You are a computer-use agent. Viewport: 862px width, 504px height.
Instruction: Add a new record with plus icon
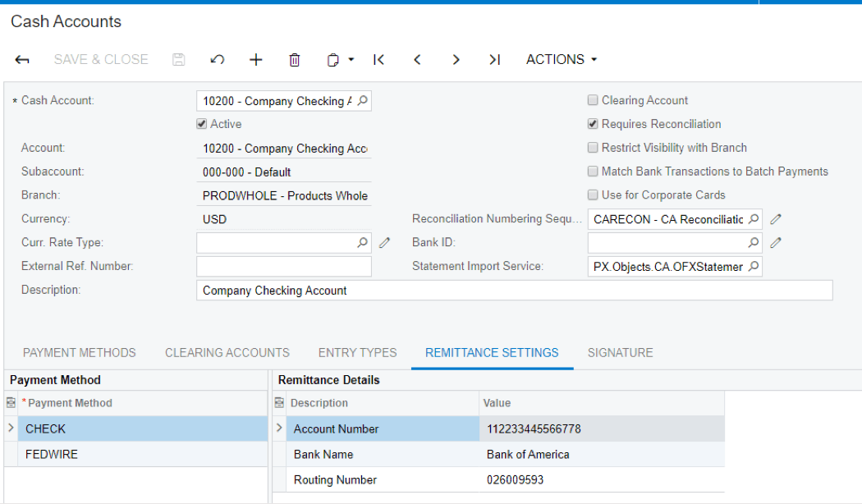255,59
